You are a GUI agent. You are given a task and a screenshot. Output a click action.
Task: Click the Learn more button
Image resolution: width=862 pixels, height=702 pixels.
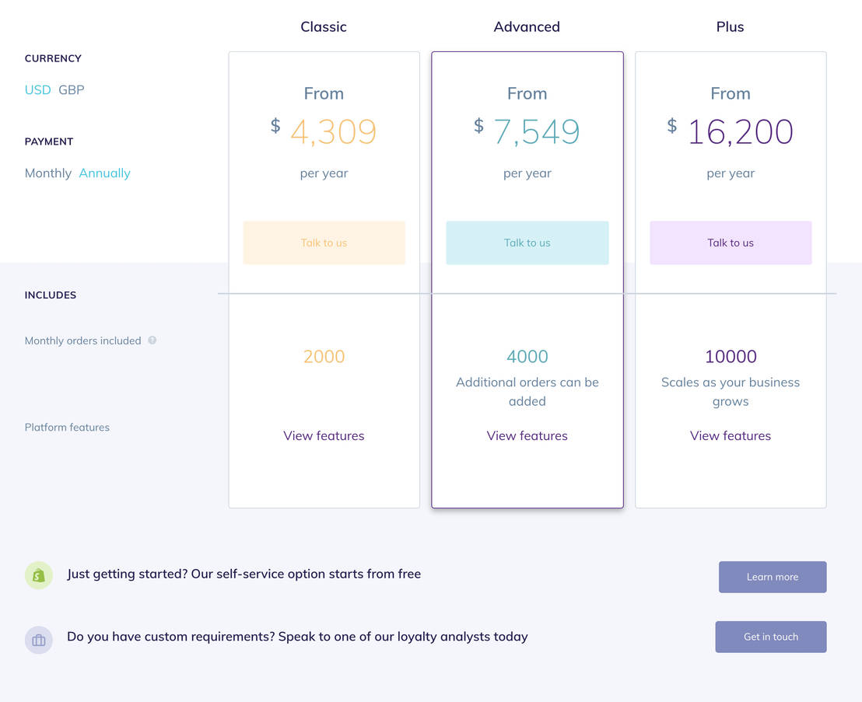[772, 577]
